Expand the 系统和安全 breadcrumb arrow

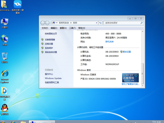point(71,23)
